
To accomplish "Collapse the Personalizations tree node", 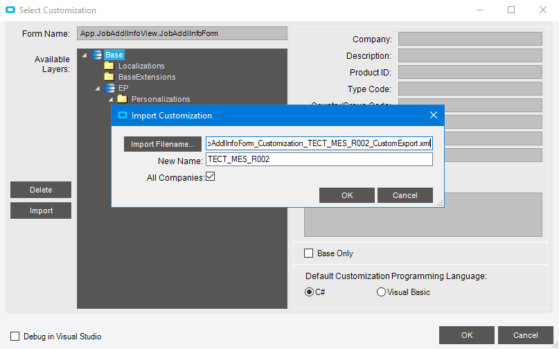I will (x=111, y=100).
